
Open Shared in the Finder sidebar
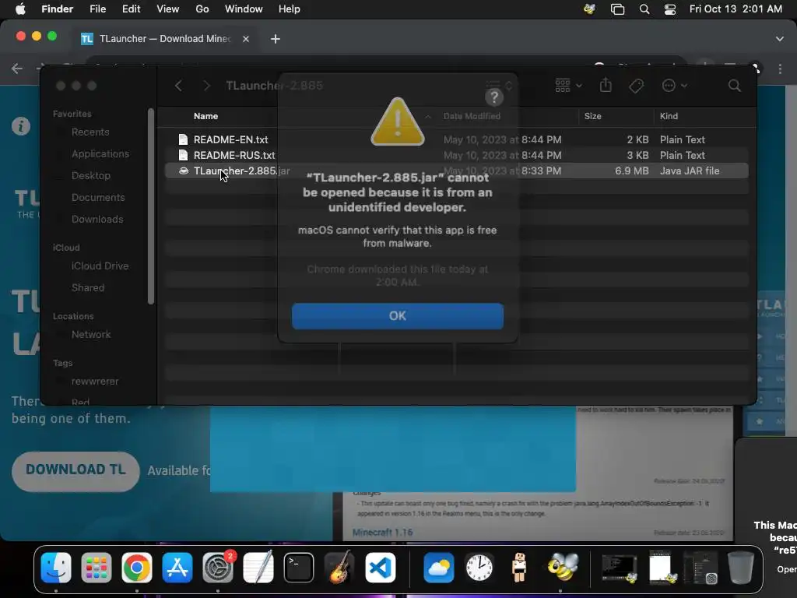[88, 288]
